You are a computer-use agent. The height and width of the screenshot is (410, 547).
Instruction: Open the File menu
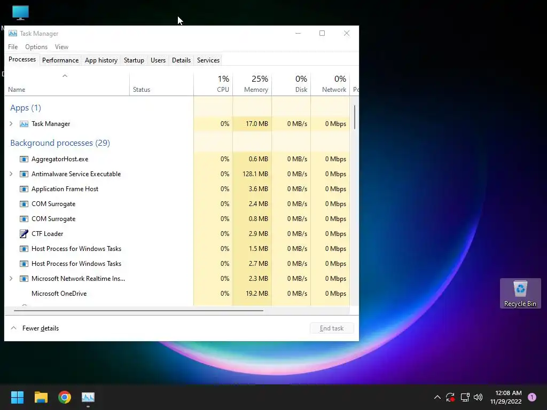pos(13,47)
